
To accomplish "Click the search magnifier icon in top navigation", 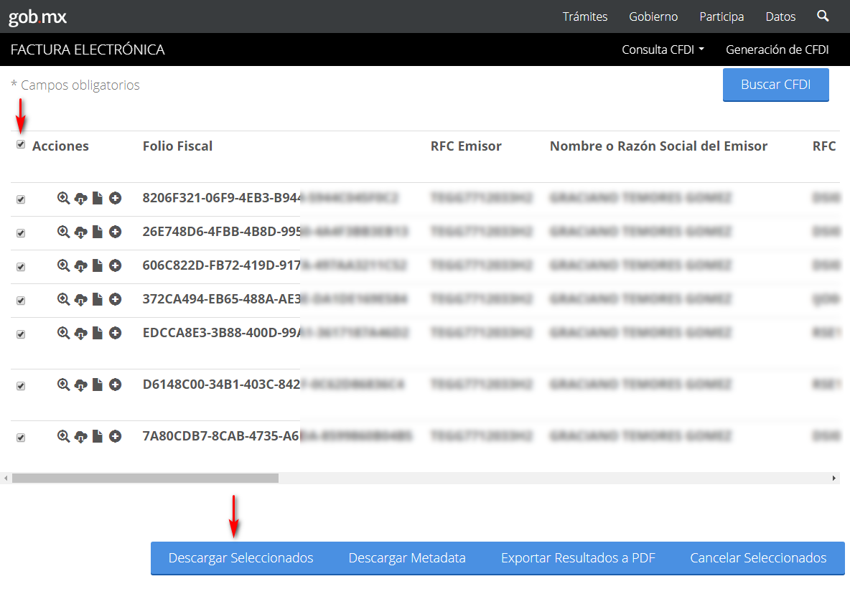I will 823,16.
